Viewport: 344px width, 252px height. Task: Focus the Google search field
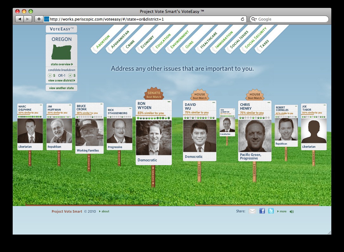289,19
